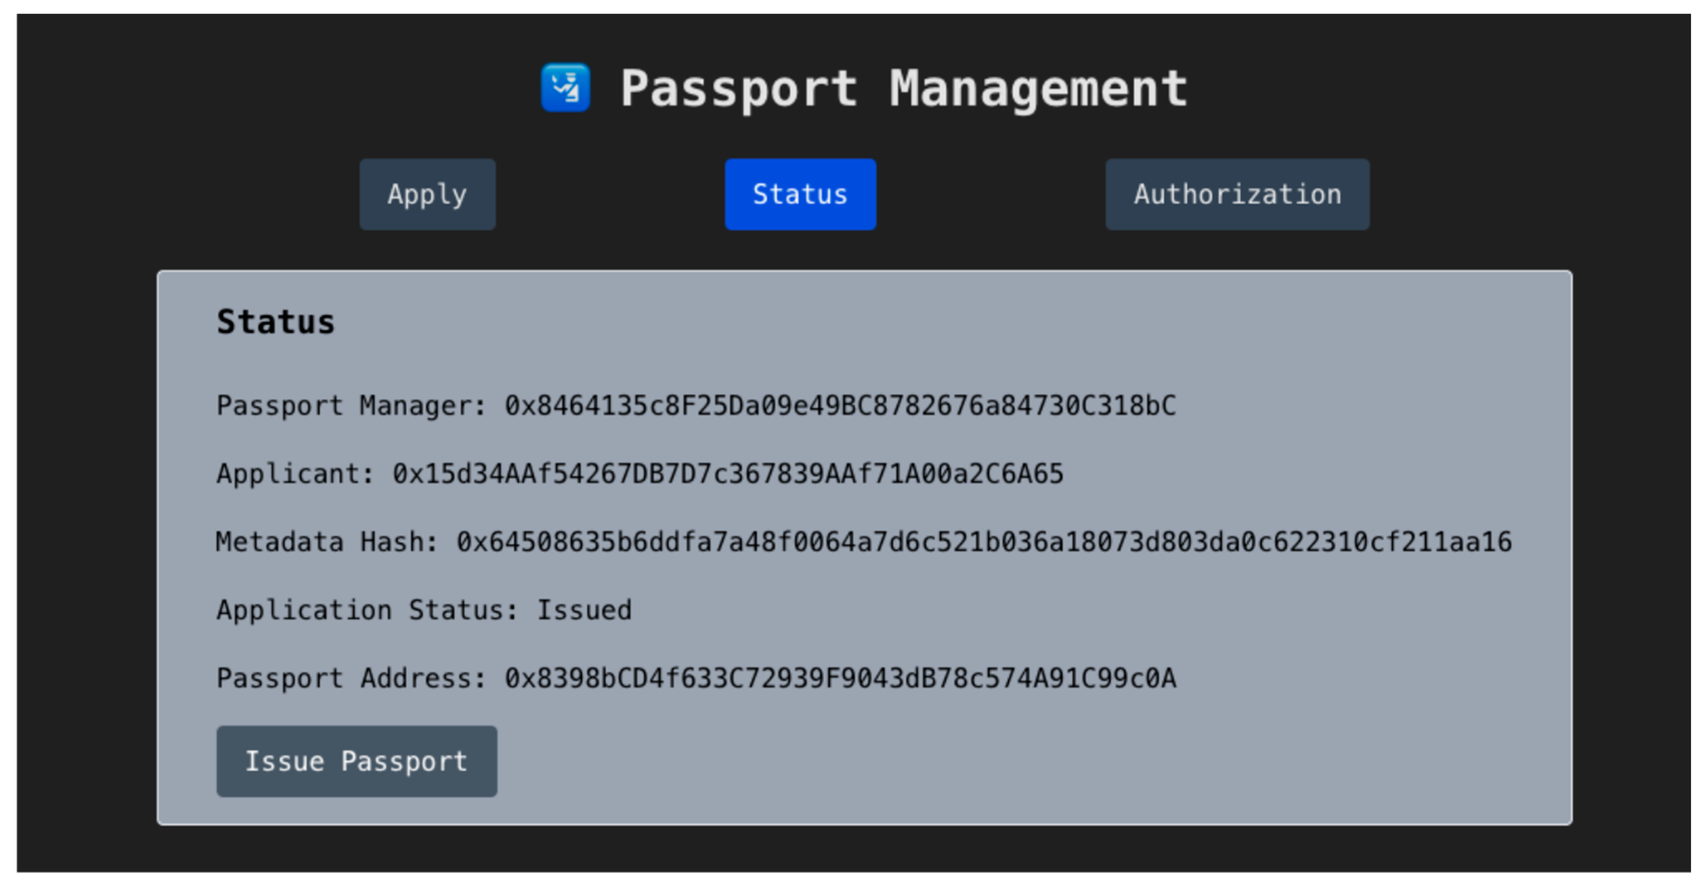Select the applicant address 0x15d34AAf…
The height and width of the screenshot is (888, 1704).
[x=728, y=474]
